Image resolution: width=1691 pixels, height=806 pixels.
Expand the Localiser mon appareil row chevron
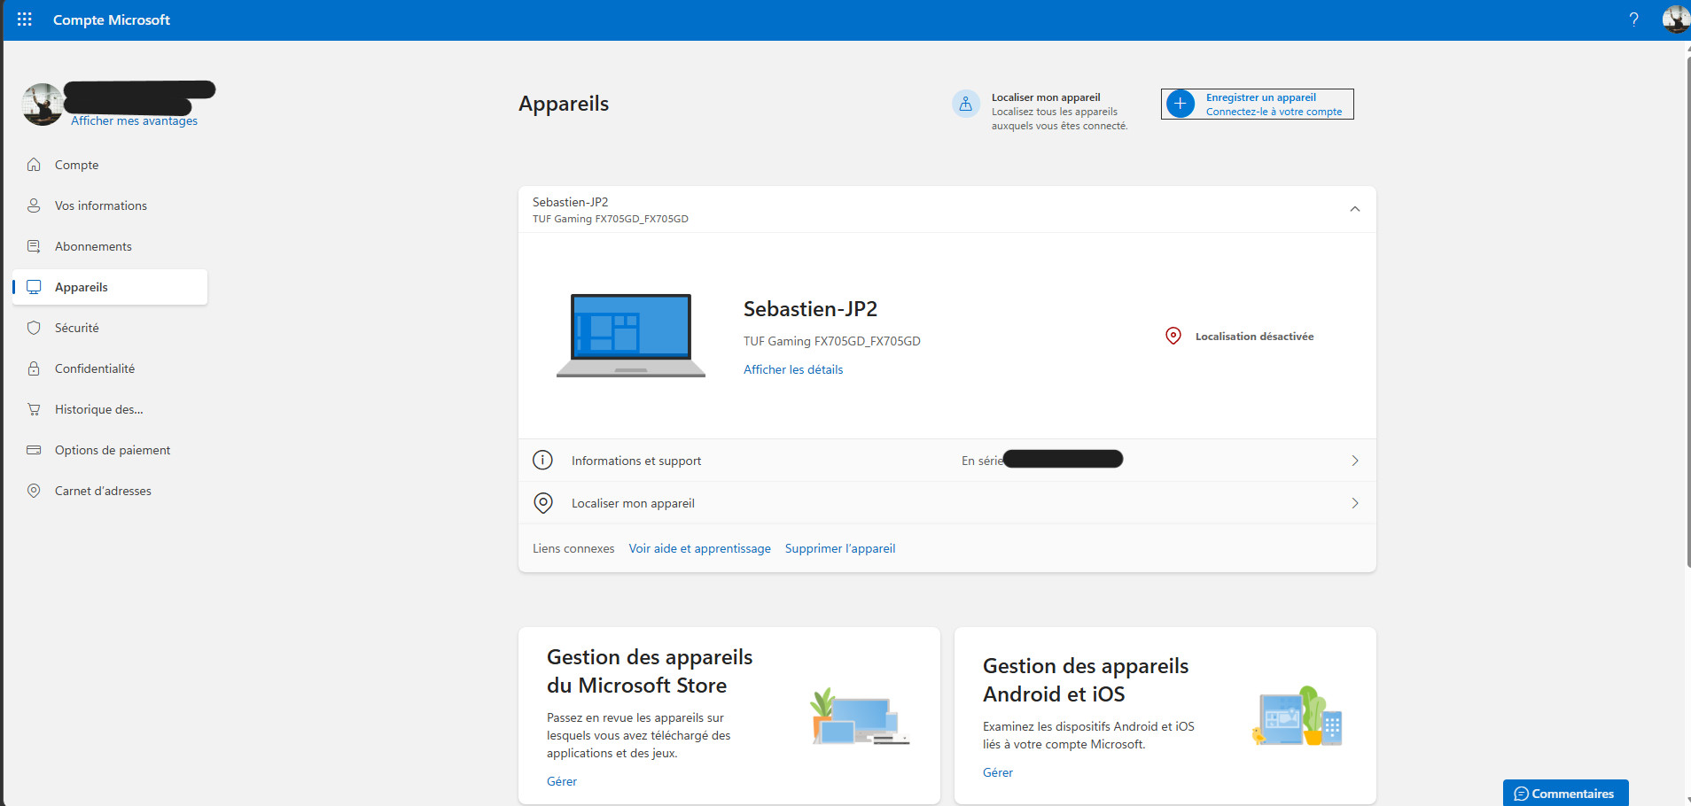pos(1355,503)
